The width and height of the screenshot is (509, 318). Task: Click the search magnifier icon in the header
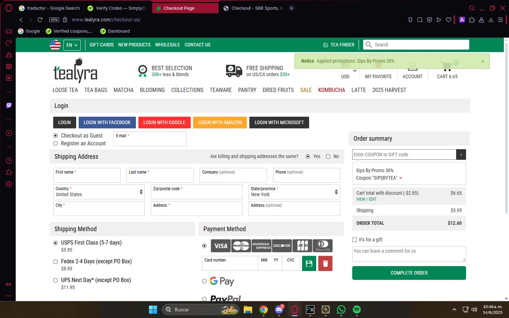pyautogui.click(x=369, y=44)
